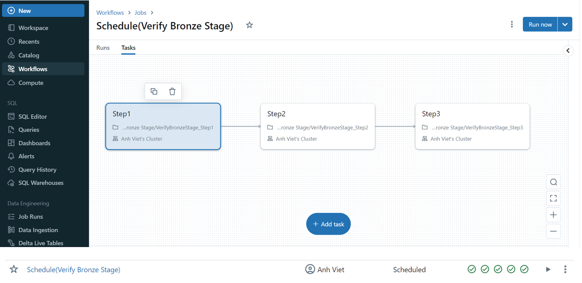
Task: Zoom out of the task canvas
Action: (x=553, y=231)
